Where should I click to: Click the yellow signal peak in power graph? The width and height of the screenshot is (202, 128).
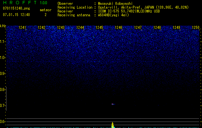[113, 125]
